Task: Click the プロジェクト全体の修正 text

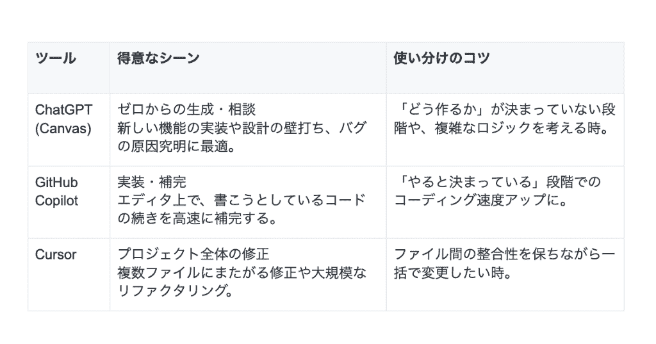Action: click(x=193, y=254)
